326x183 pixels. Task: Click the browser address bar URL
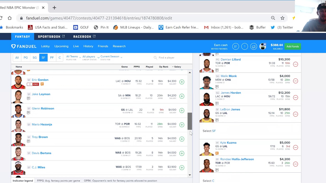pyautogui.click(x=99, y=18)
